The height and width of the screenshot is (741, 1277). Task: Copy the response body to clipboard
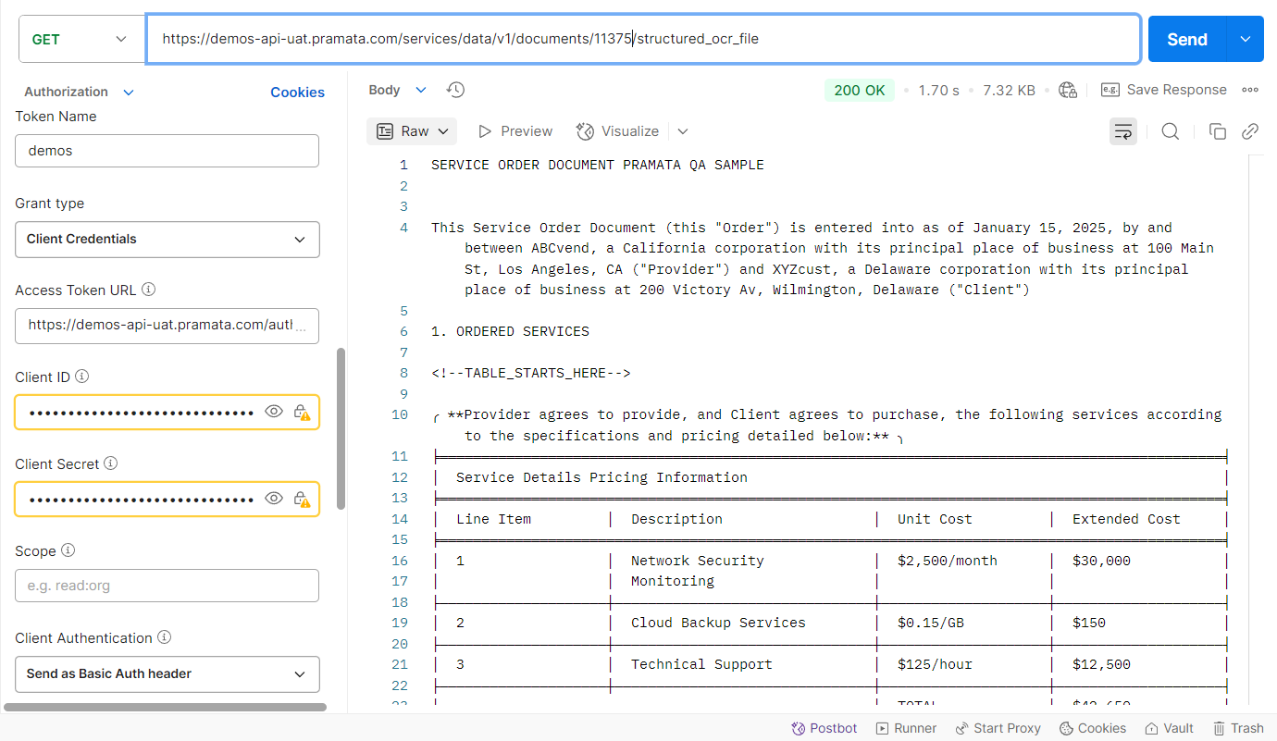coord(1218,131)
